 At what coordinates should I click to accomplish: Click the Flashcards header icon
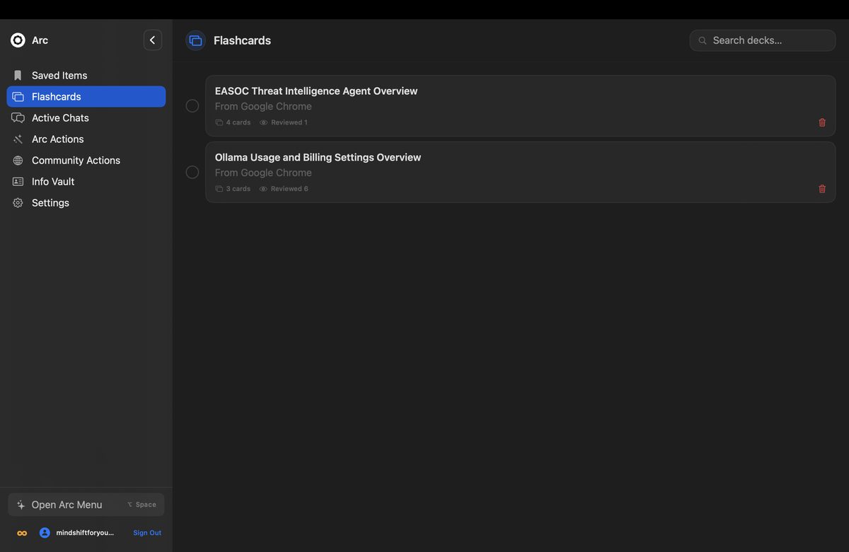pyautogui.click(x=195, y=40)
